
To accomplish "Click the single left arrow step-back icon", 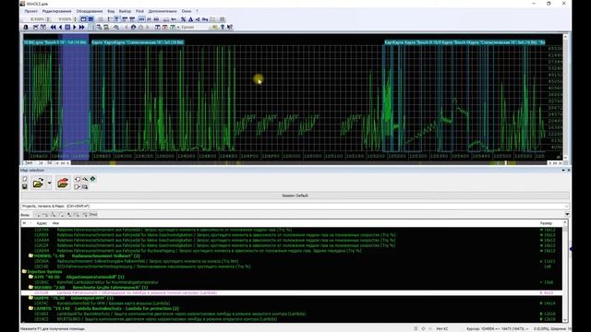I will pyautogui.click(x=60, y=27).
